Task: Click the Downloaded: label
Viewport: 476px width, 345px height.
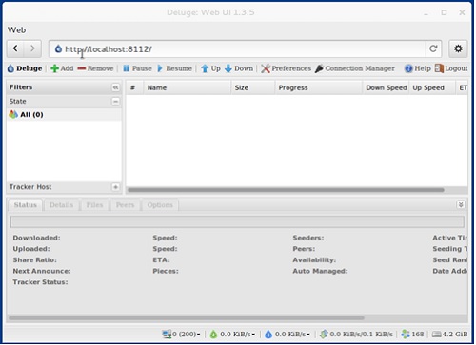Action: 36,238
